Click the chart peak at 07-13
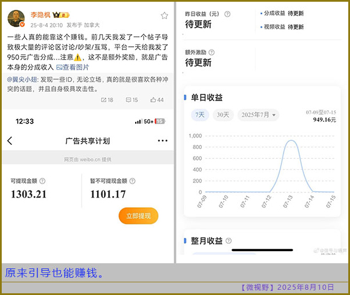 [x=292, y=140]
